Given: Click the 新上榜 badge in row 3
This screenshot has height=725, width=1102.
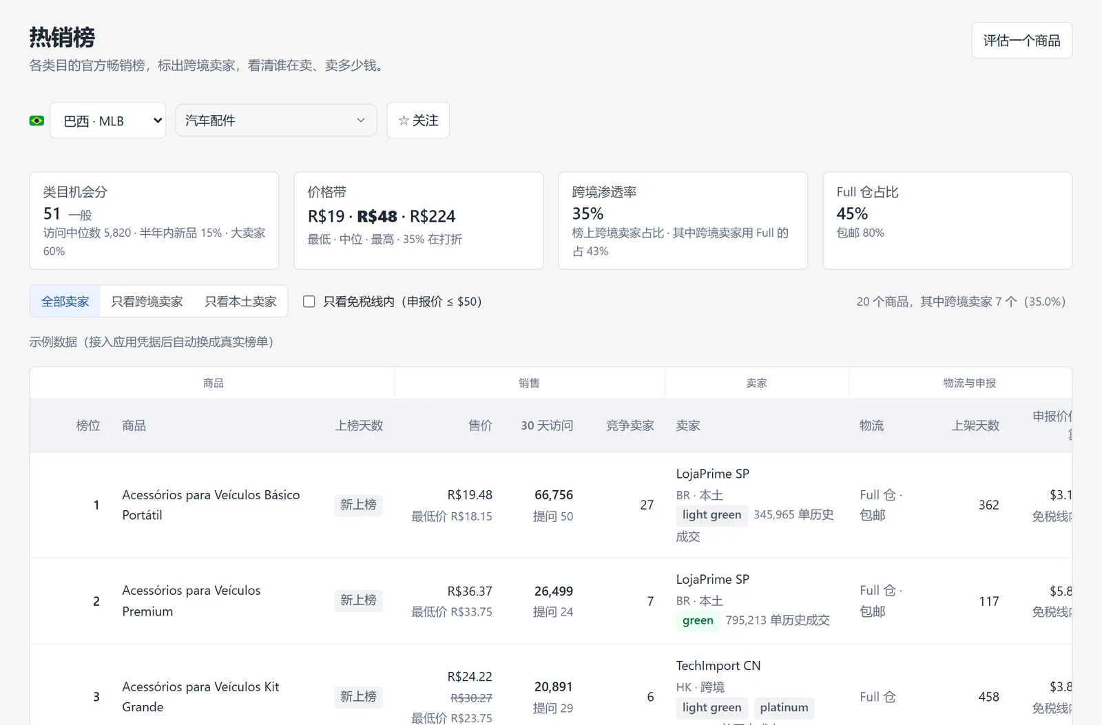Looking at the screenshot, I should click(358, 697).
